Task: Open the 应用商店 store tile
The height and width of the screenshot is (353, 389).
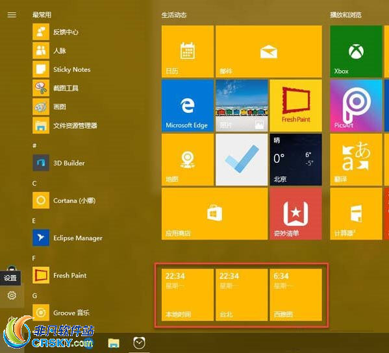Action: point(214,213)
